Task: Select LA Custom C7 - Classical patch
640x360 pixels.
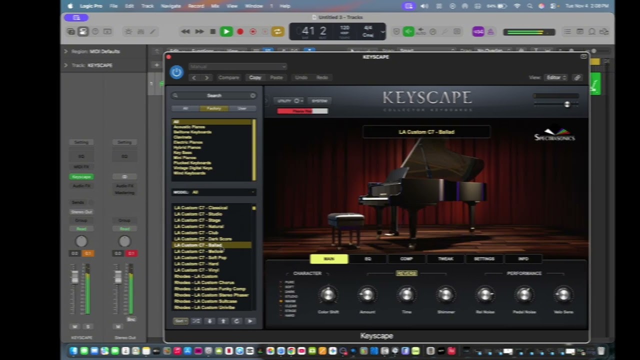Action: (200, 208)
